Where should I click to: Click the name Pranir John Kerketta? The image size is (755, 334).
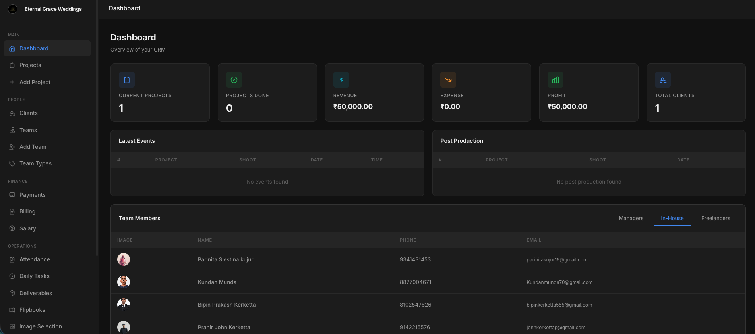pos(224,327)
